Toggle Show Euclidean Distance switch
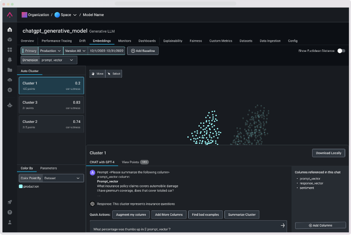 click(x=341, y=51)
